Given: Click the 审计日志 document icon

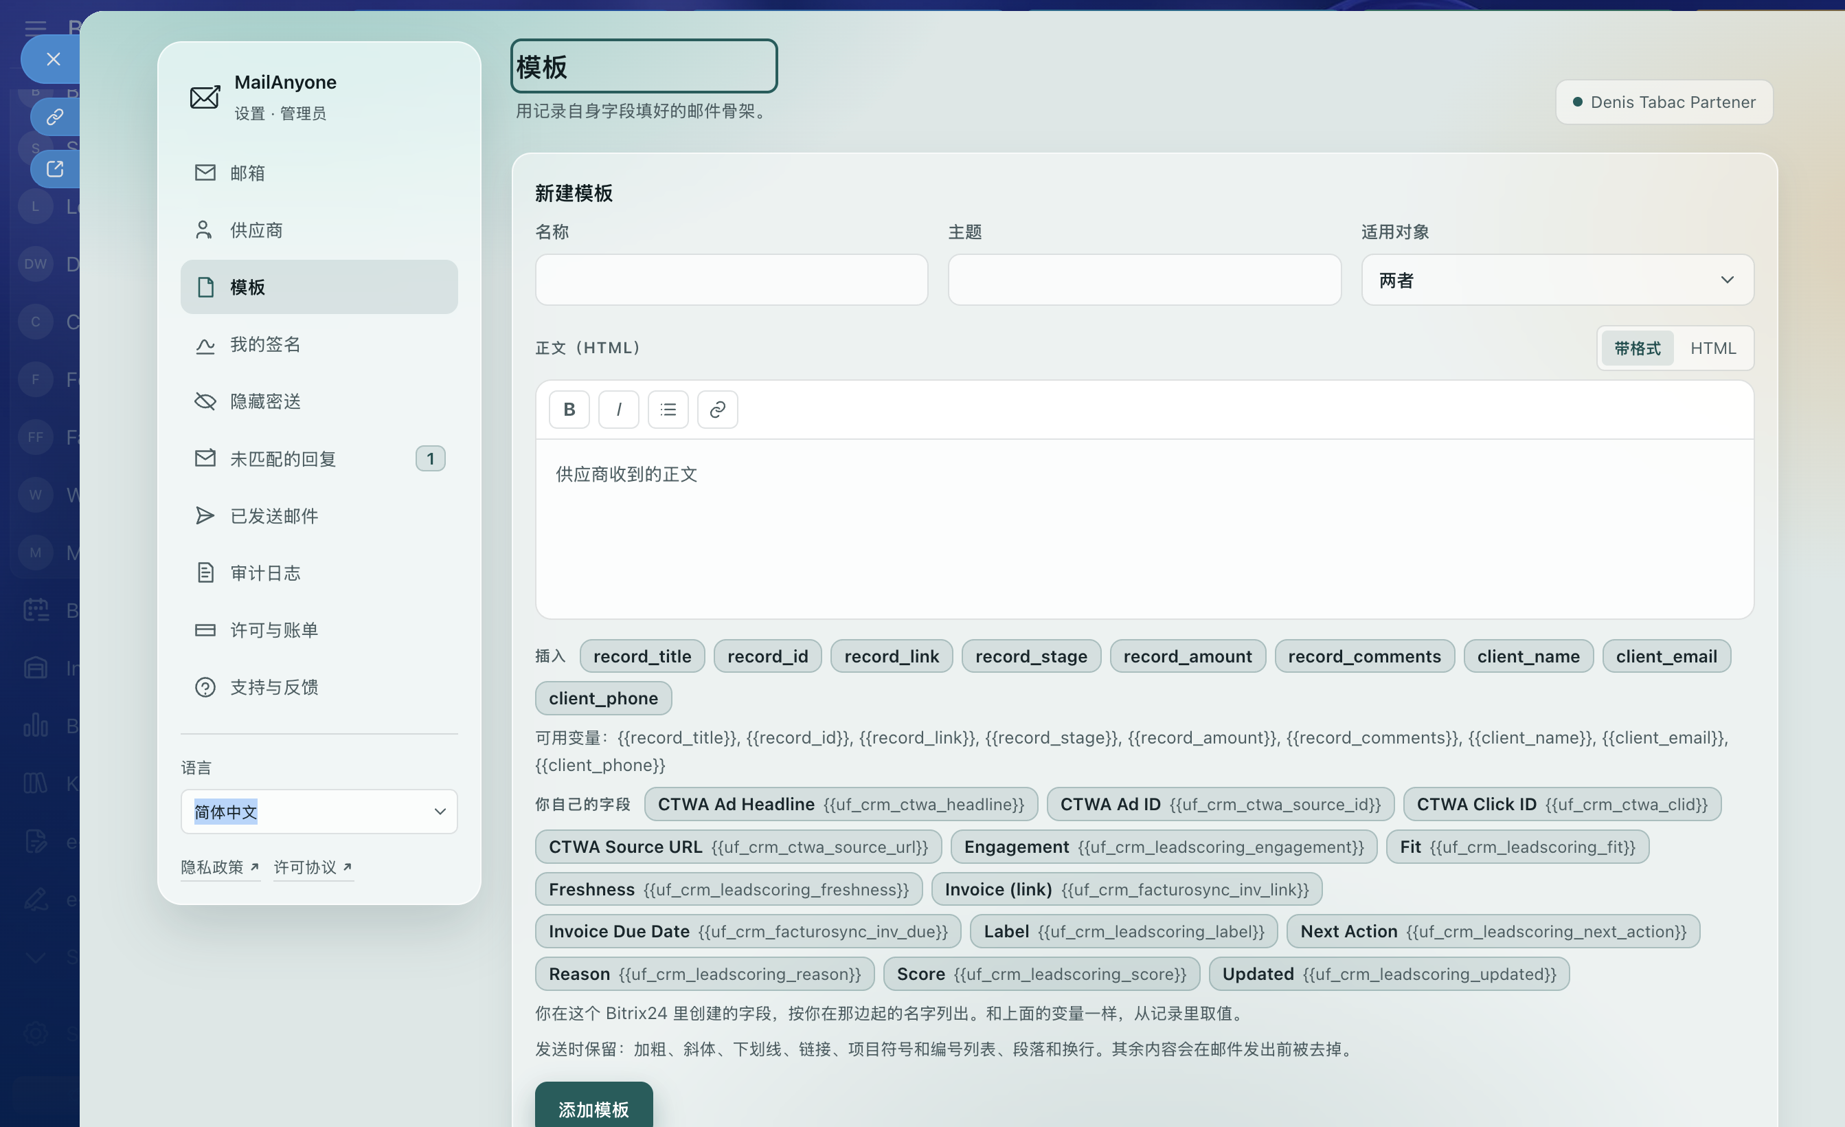Looking at the screenshot, I should pos(205,572).
